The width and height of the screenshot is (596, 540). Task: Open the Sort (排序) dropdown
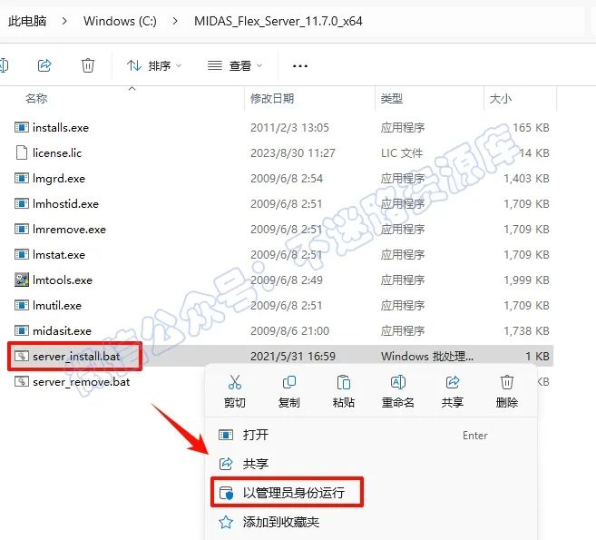[154, 65]
